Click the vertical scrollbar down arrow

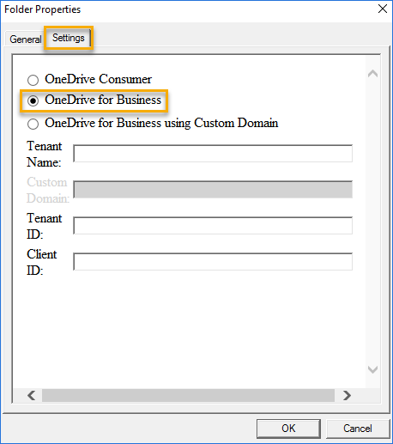click(372, 369)
